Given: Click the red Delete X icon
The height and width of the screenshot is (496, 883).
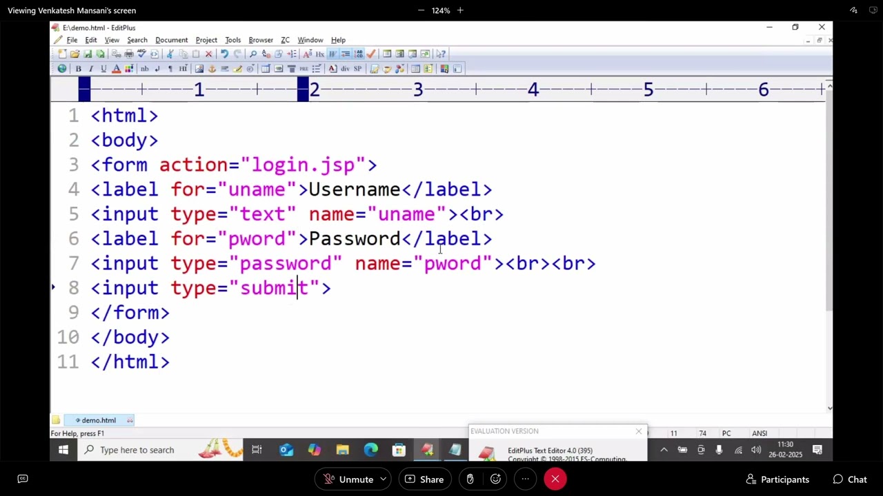Looking at the screenshot, I should (x=208, y=54).
